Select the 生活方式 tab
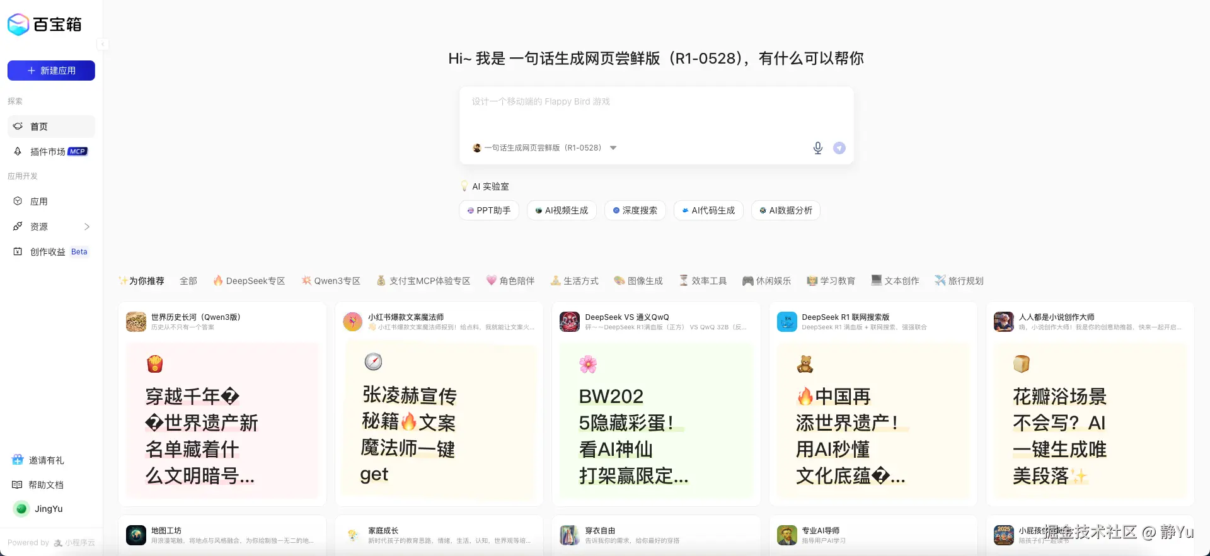The height and width of the screenshot is (556, 1210). 574,281
